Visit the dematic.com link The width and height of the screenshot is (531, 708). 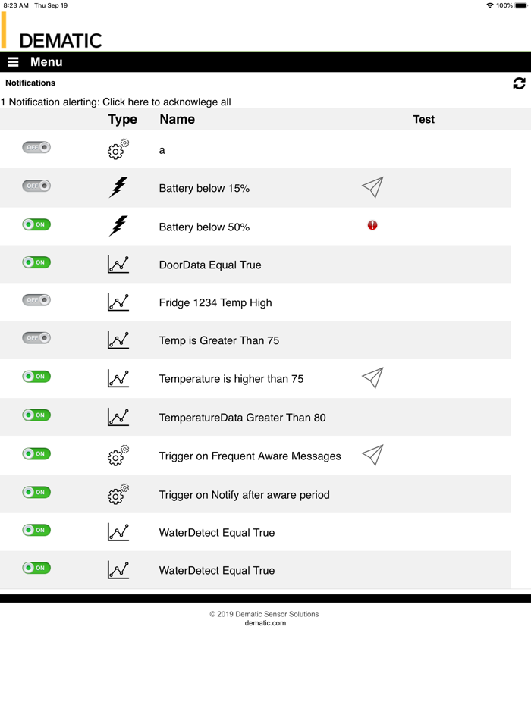click(x=265, y=622)
